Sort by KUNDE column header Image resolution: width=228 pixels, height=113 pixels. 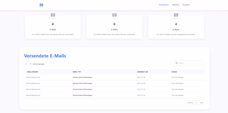174,72
